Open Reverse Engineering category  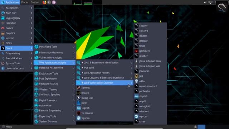tap(55, 111)
